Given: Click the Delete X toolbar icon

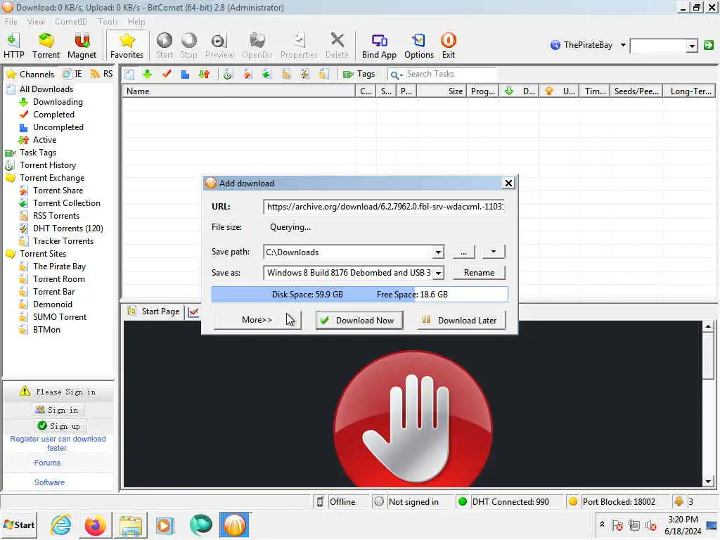Looking at the screenshot, I should point(337,46).
